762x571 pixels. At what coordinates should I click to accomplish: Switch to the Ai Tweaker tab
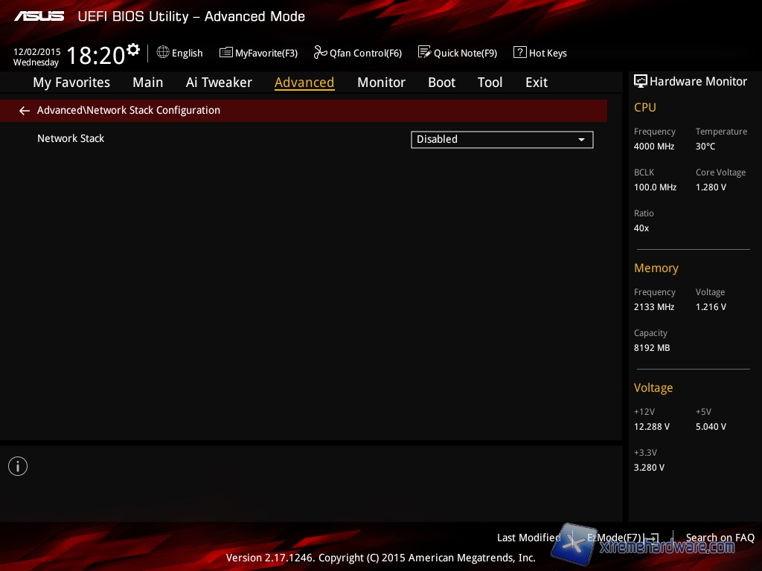[219, 83]
